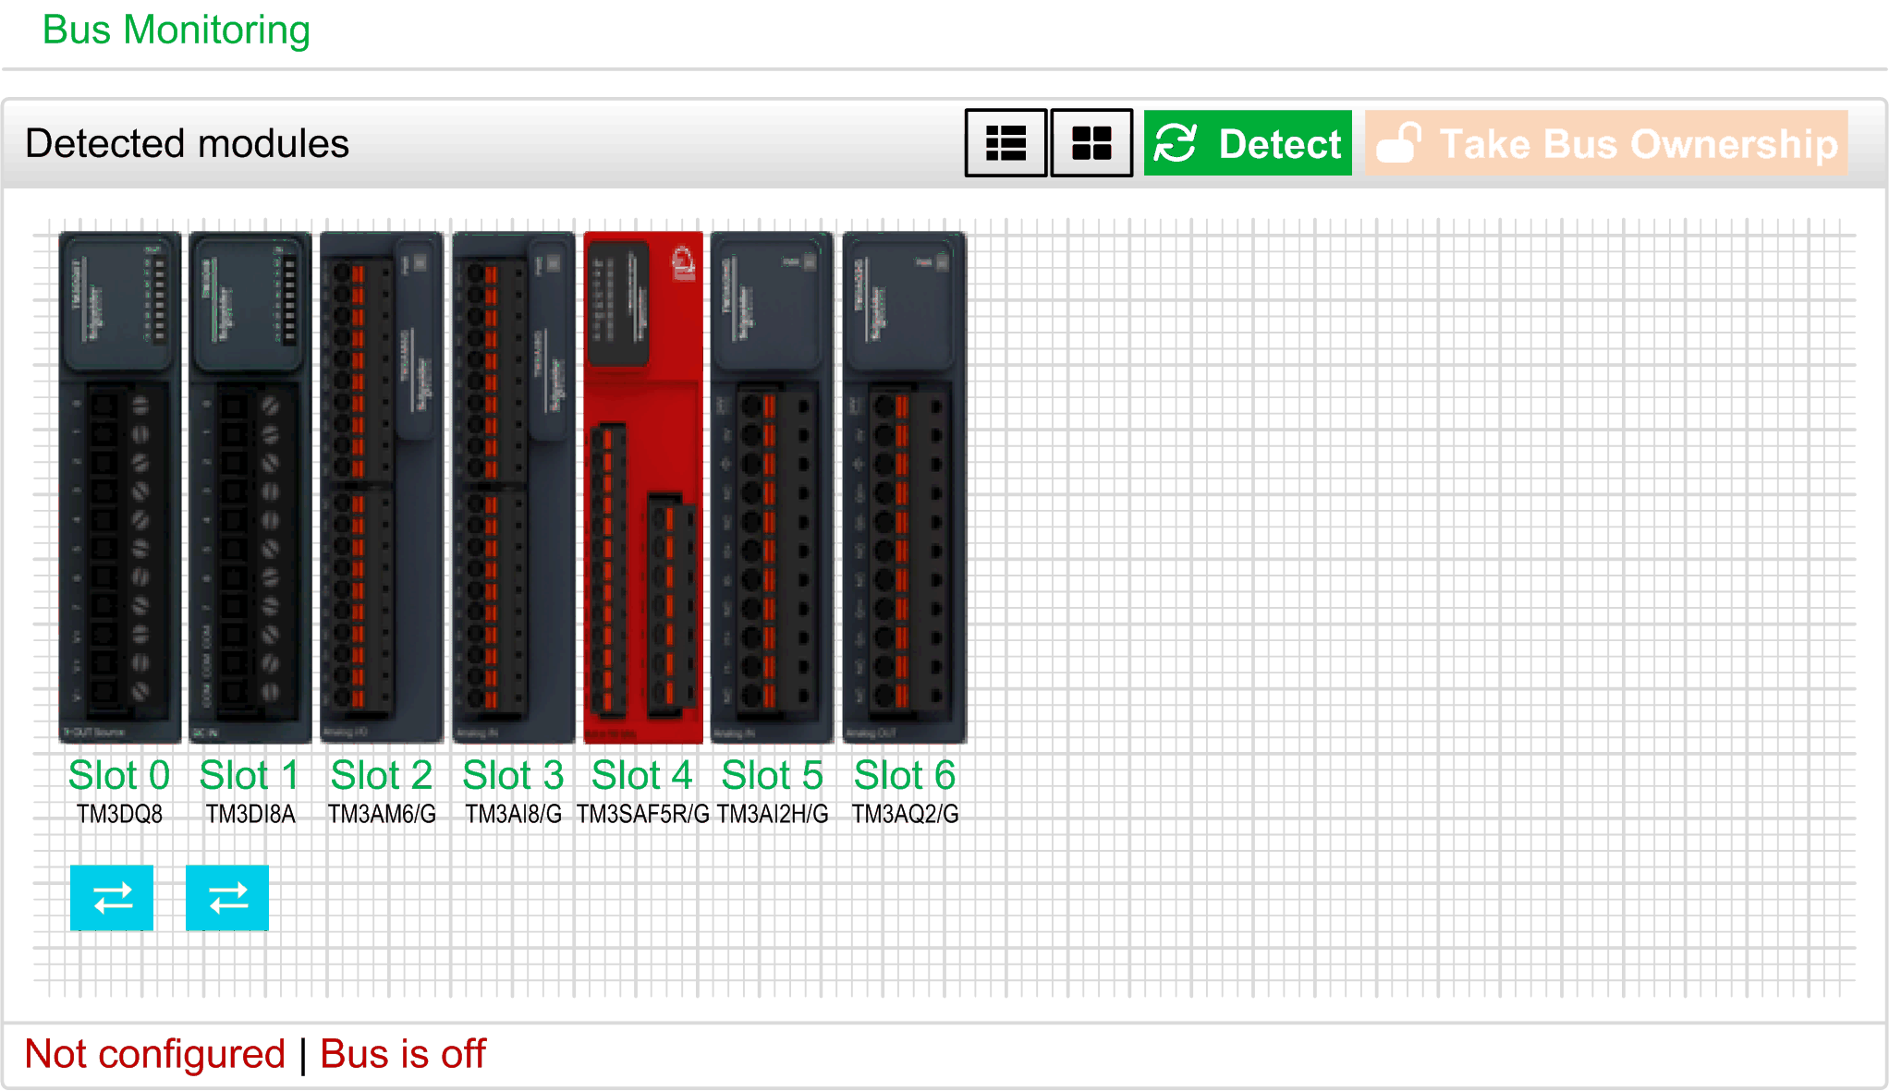This screenshot has height=1091, width=1889.
Task: Click the Slot 3 label
Action: pyautogui.click(x=513, y=775)
